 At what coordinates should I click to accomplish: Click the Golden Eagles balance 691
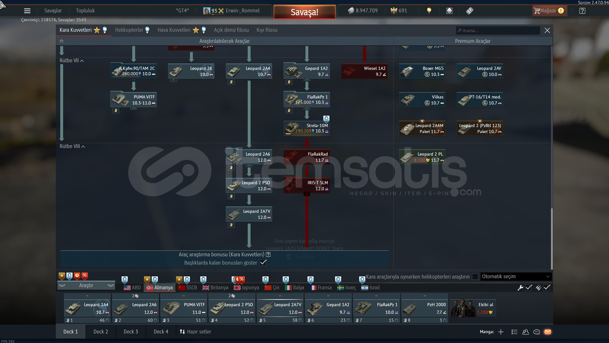[x=399, y=10]
